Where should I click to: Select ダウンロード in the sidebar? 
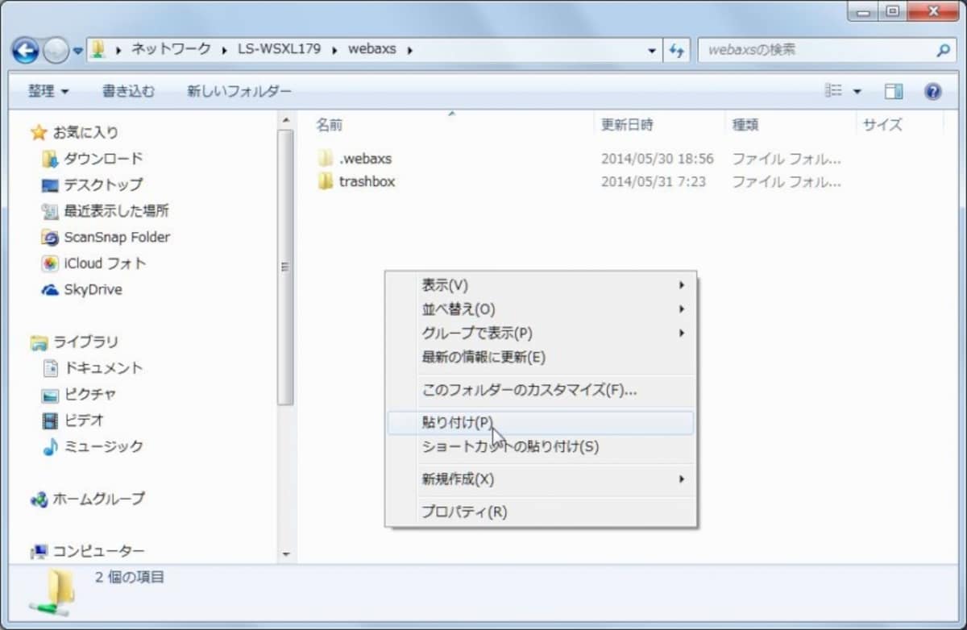click(103, 158)
